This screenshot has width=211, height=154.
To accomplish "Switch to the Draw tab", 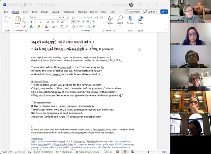I will coord(35,12).
